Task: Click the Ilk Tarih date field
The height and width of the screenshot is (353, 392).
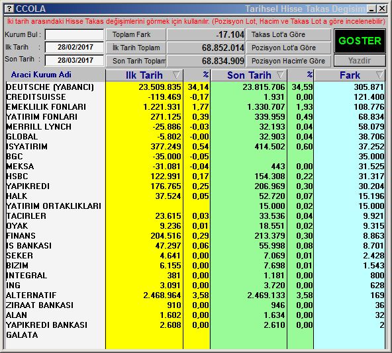Action: pos(74,47)
